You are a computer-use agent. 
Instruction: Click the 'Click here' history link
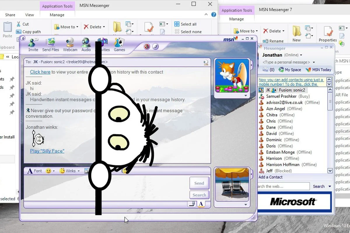point(40,72)
